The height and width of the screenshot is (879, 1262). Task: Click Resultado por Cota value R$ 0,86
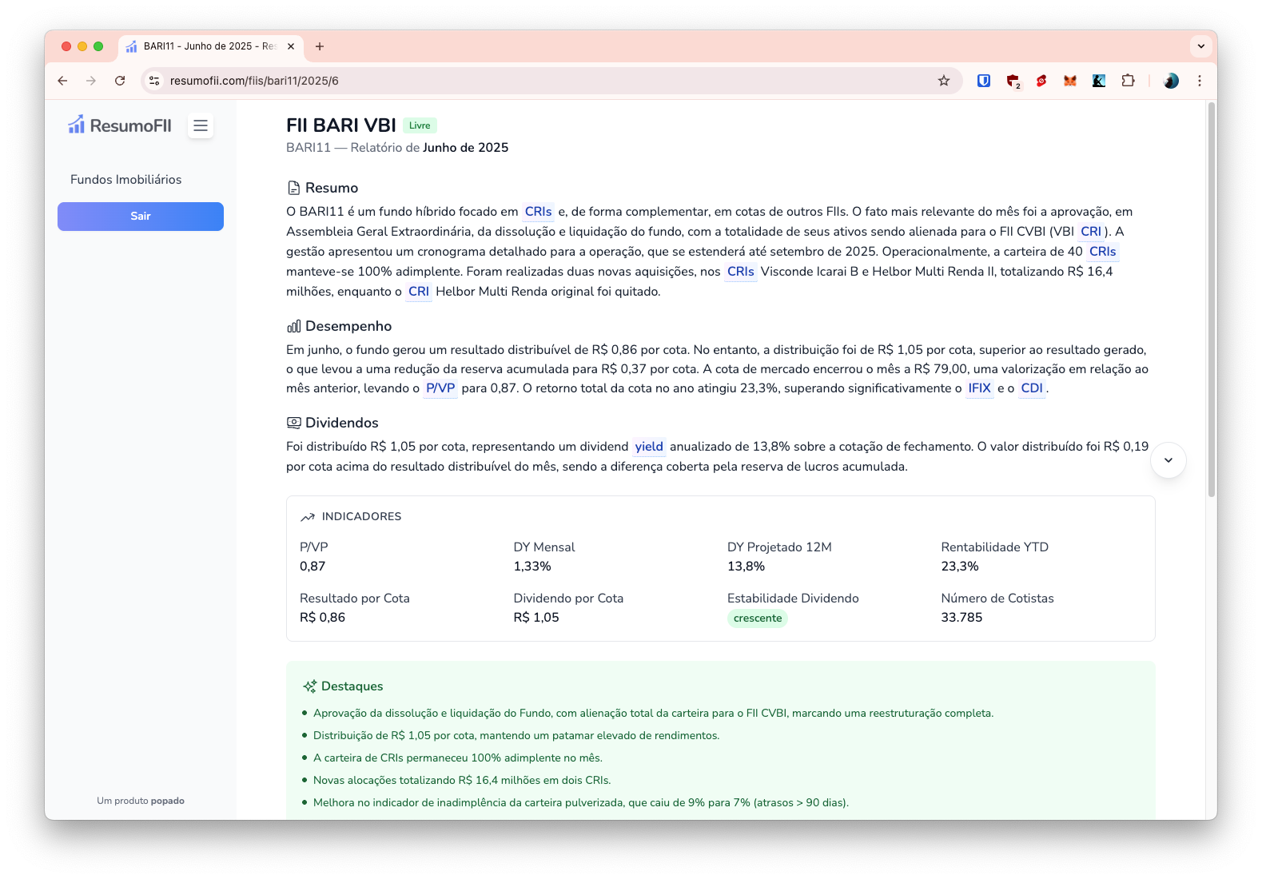point(322,618)
